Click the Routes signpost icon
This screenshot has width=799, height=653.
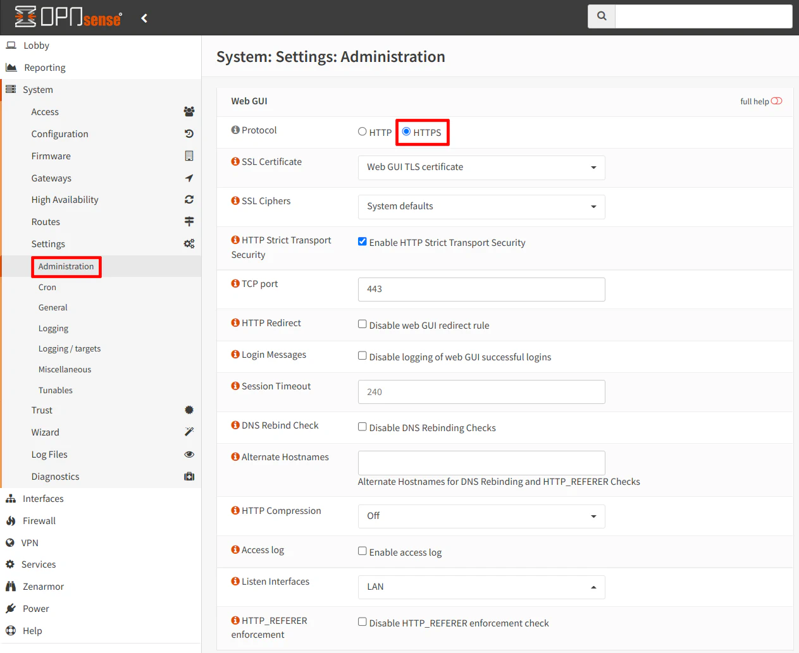coord(189,222)
